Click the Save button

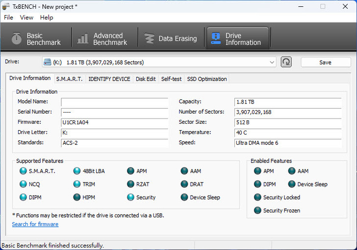click(x=325, y=63)
